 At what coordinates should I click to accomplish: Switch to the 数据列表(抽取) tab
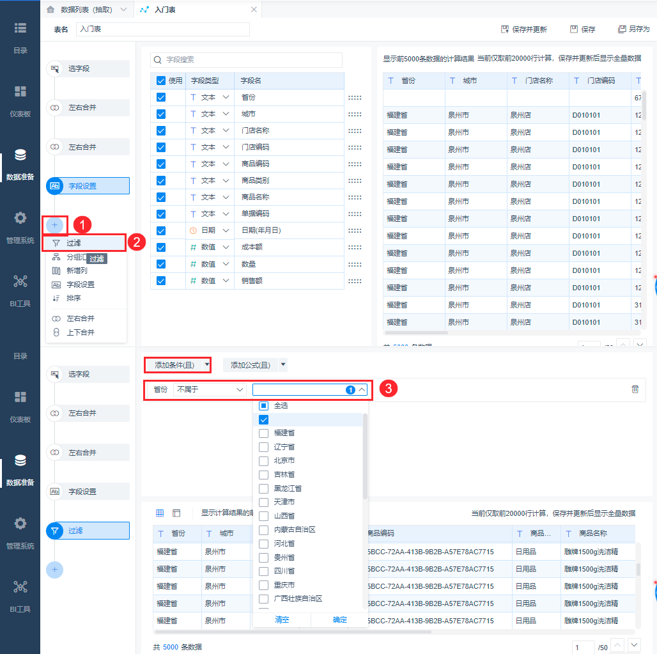click(x=86, y=9)
